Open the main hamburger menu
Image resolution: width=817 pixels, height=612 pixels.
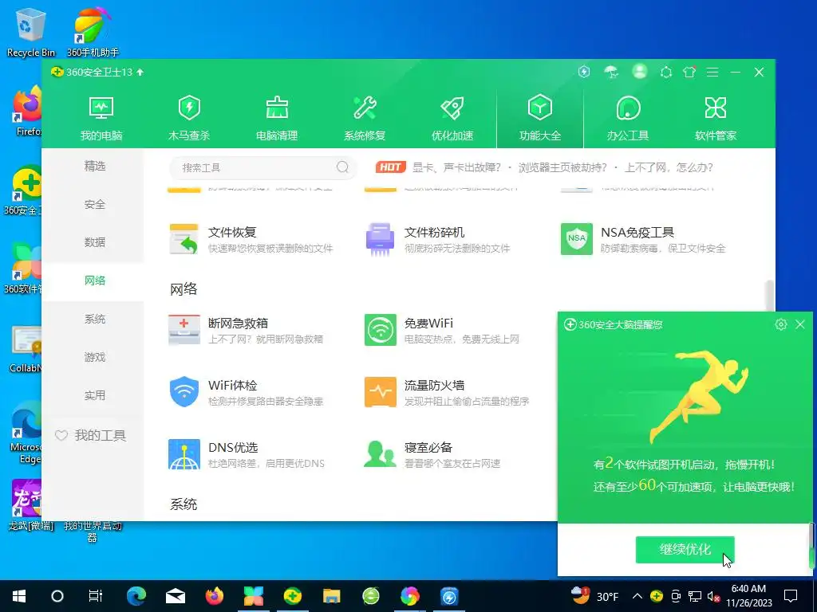click(712, 73)
